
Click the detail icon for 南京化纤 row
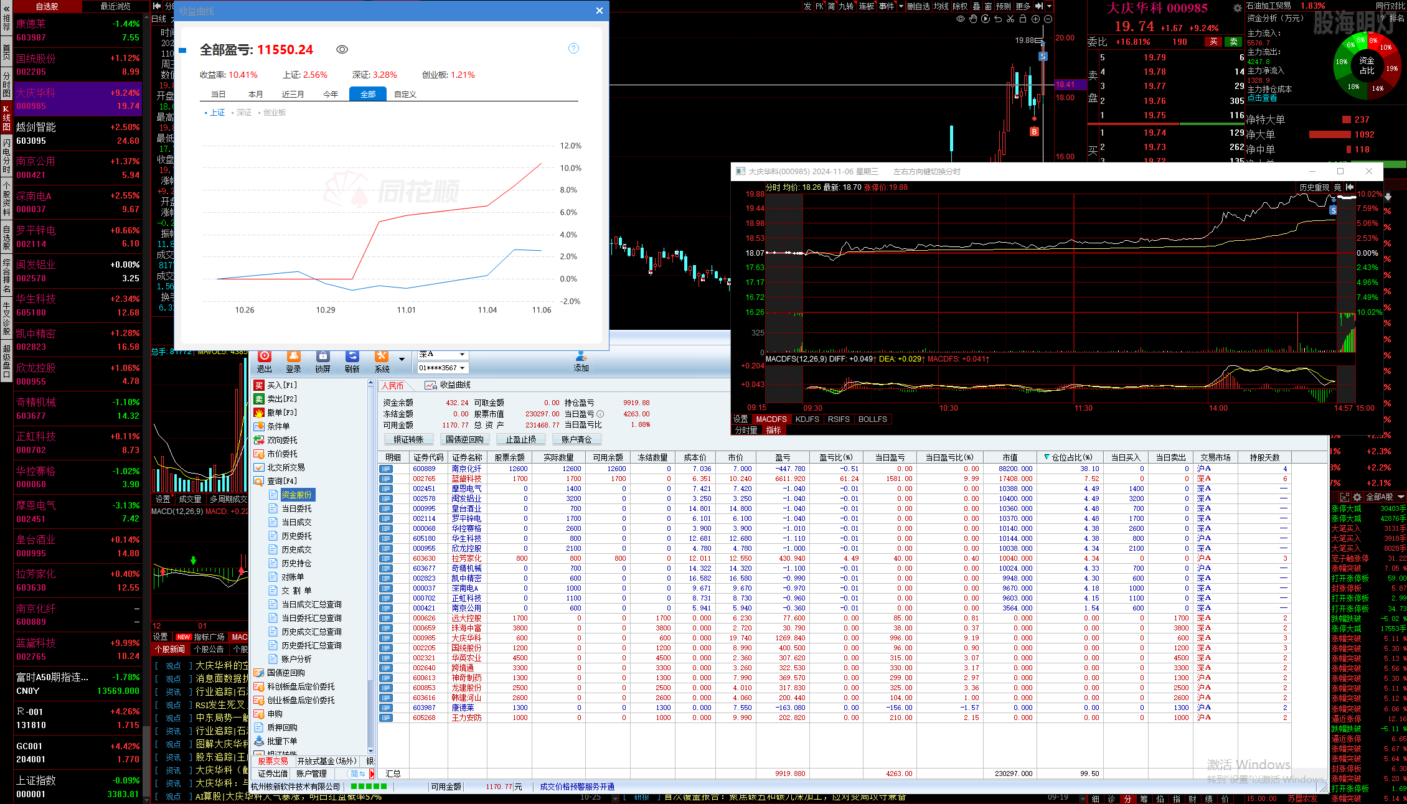[387, 469]
